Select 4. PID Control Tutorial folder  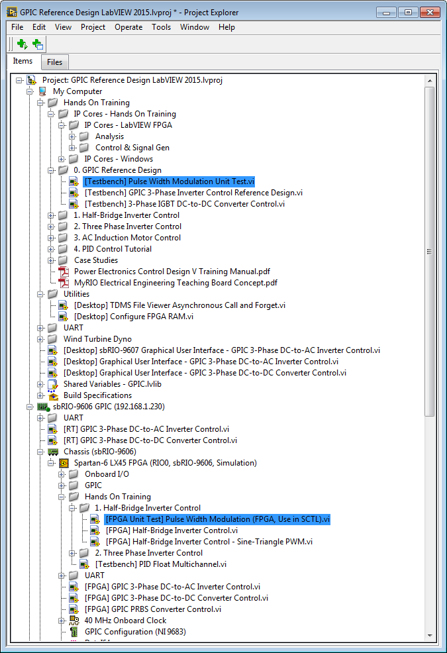(x=113, y=249)
